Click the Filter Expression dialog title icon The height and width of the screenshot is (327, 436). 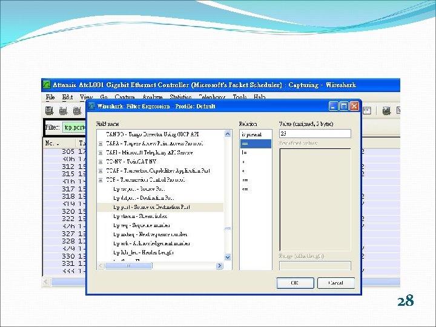tap(91, 106)
